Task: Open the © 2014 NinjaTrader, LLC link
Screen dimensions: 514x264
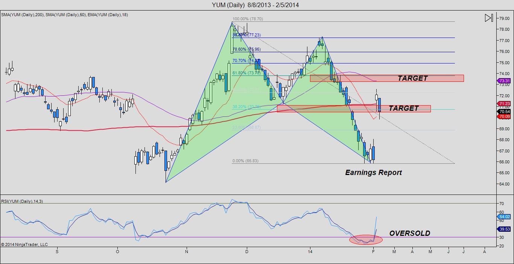Action: click(25, 244)
